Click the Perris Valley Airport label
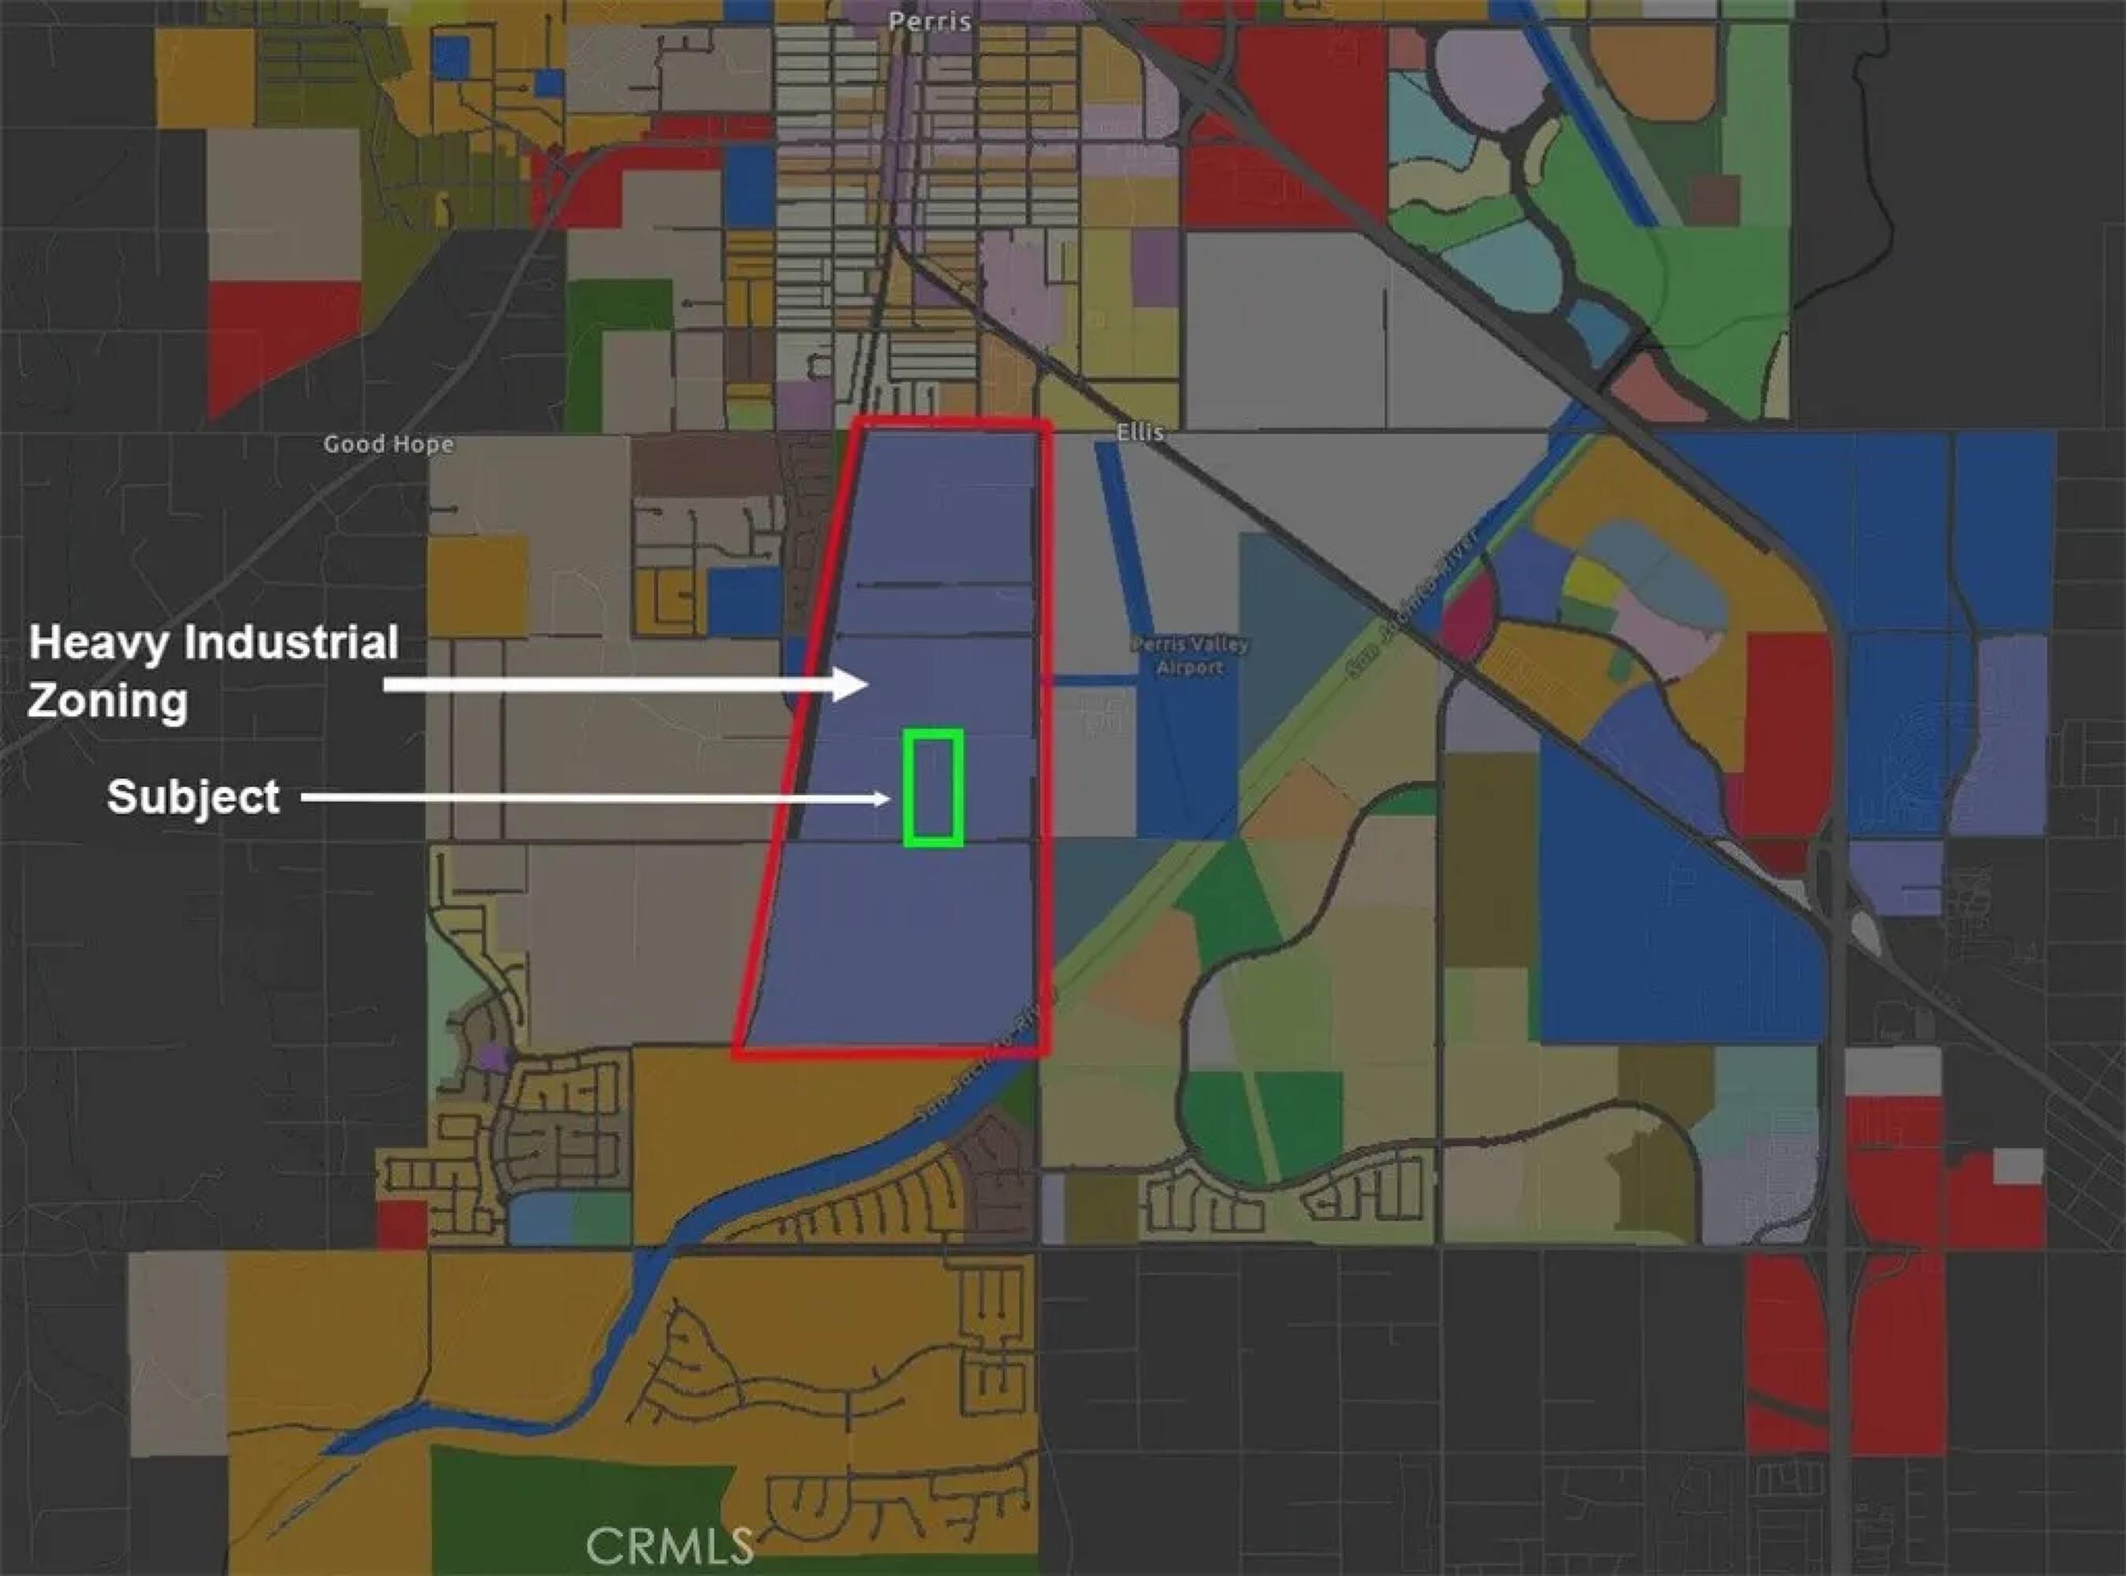The height and width of the screenshot is (1576, 2126). coord(1189,656)
